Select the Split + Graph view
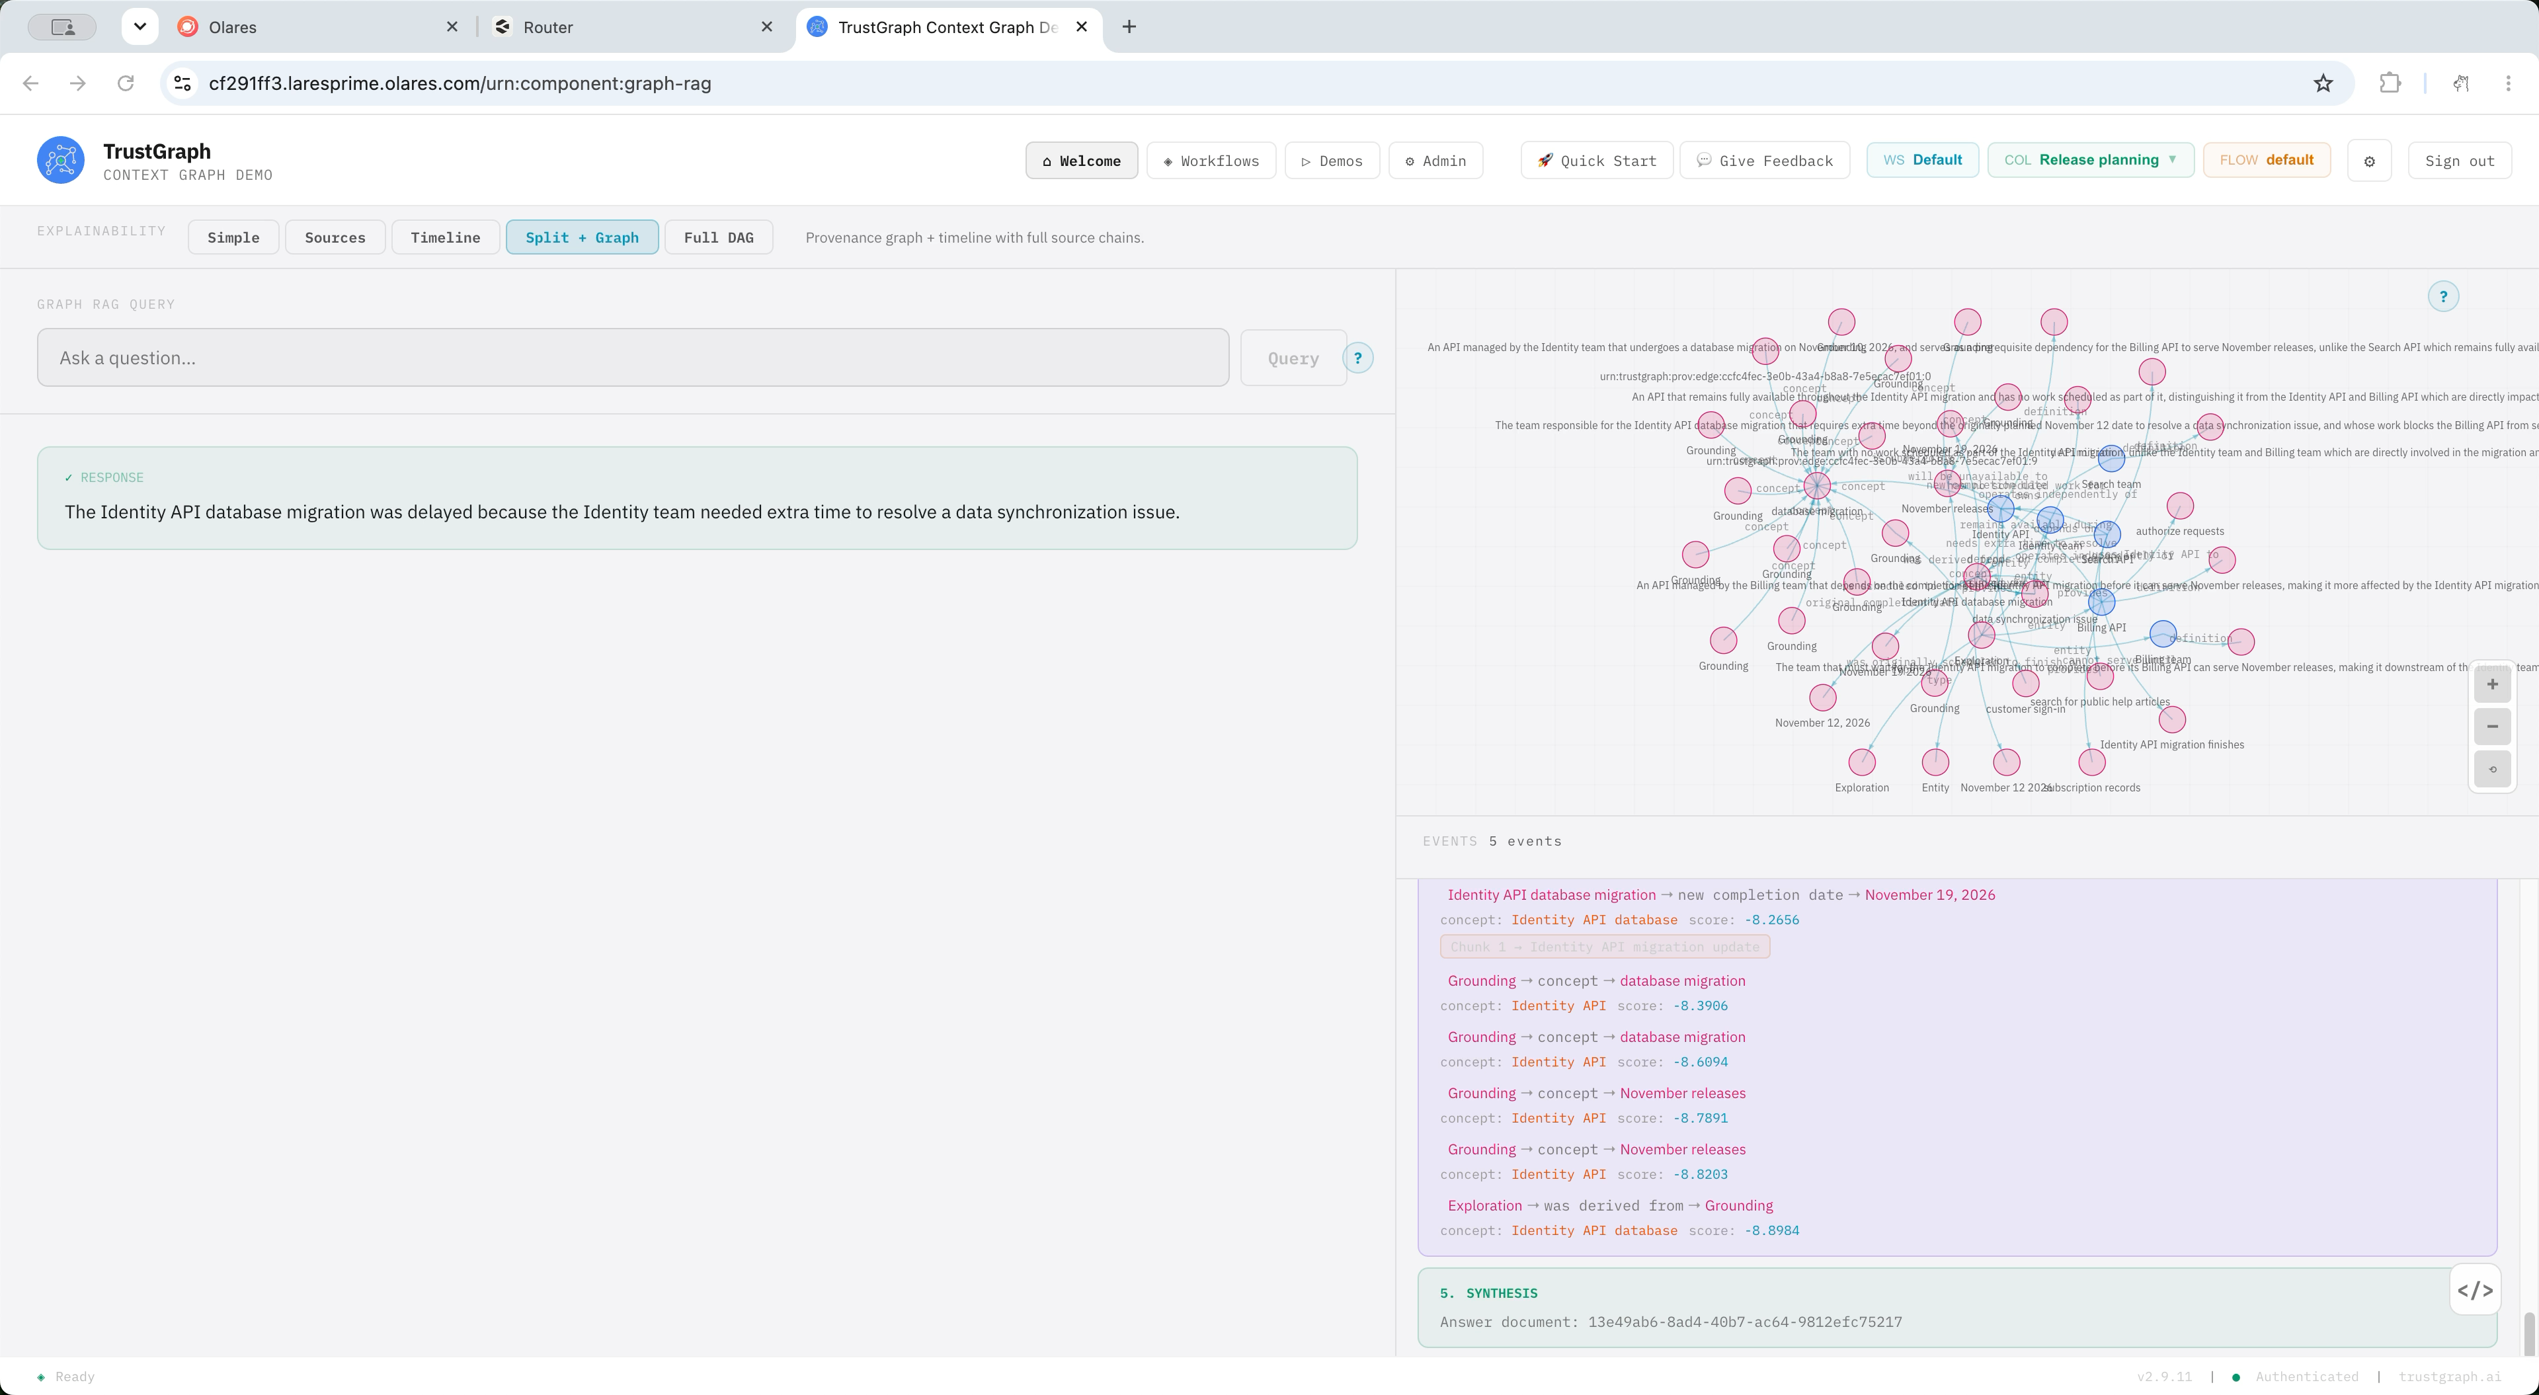2539x1395 pixels. coord(582,237)
